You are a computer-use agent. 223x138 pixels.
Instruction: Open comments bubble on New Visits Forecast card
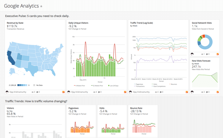(x=207, y=92)
